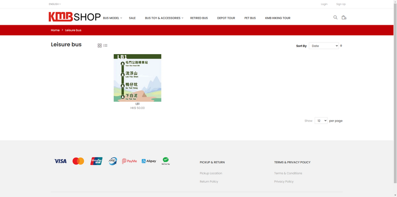Click the Sign Up link
Image resolution: width=397 pixels, height=197 pixels.
point(341,4)
